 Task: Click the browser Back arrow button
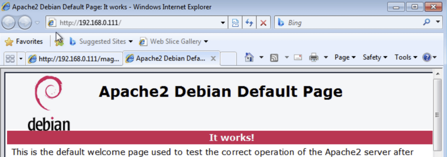(9, 23)
